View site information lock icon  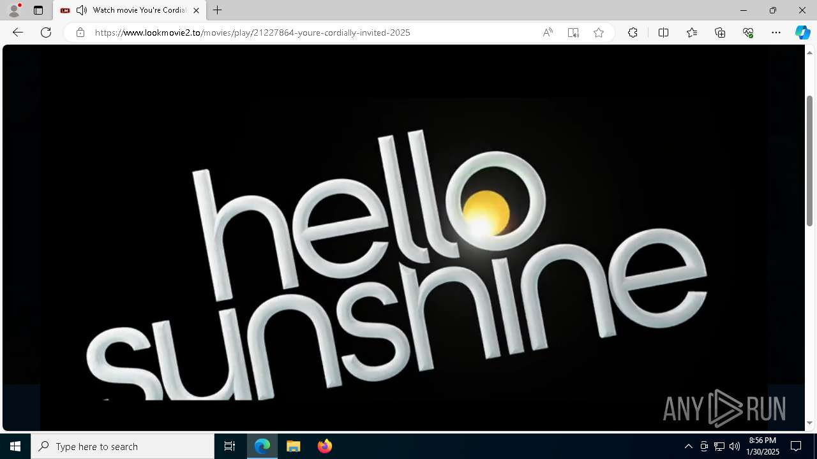pyautogui.click(x=80, y=33)
